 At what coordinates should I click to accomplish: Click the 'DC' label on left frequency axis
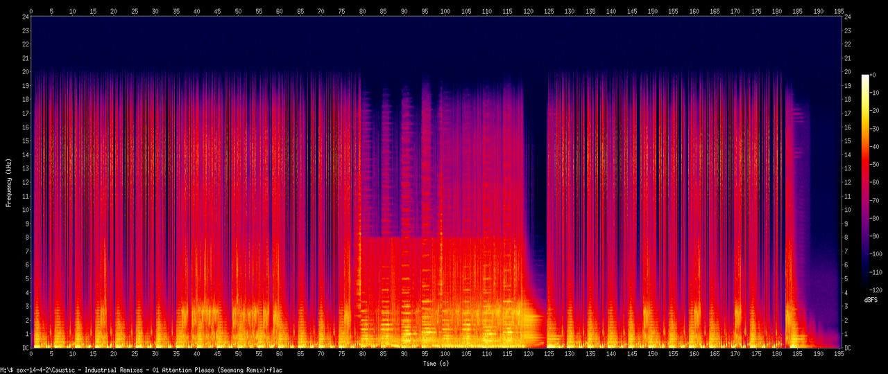(24, 348)
